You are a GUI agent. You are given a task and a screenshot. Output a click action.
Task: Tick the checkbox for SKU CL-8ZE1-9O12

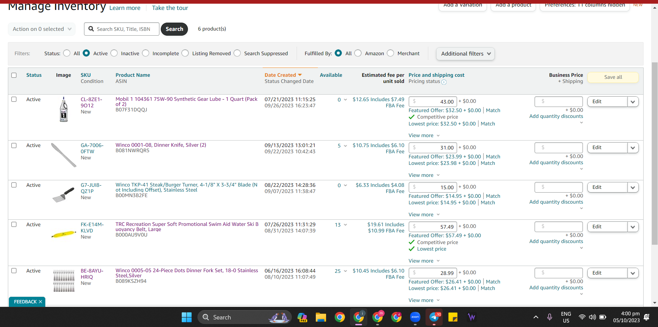pyautogui.click(x=14, y=99)
